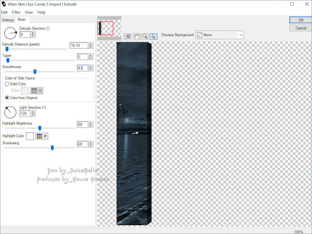
Task: Click the Taper value field
Action: (83, 57)
